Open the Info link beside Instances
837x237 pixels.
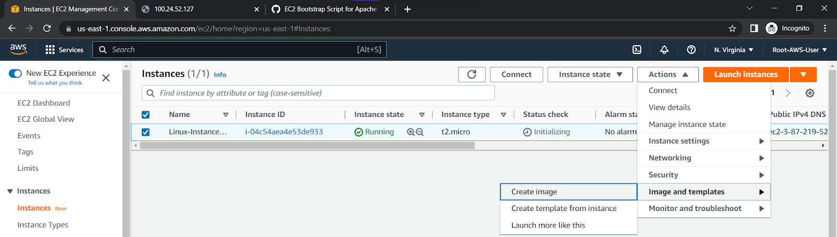[x=220, y=75]
